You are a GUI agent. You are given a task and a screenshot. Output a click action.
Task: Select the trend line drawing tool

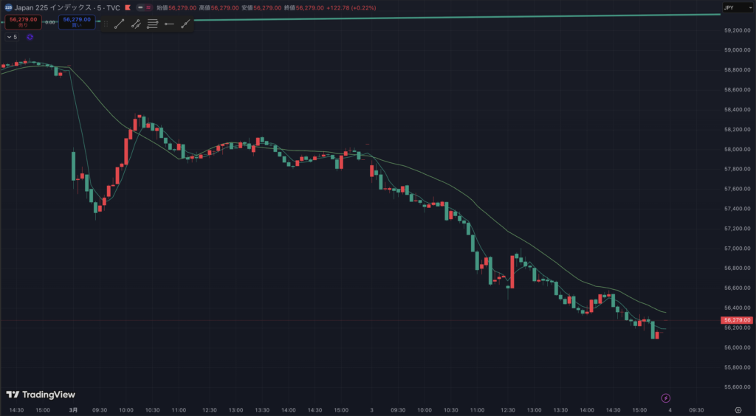point(120,24)
